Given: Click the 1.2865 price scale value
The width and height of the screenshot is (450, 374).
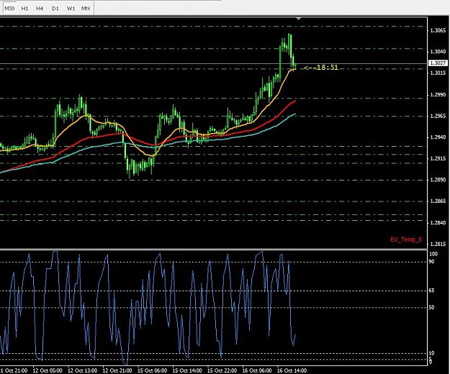Looking at the screenshot, I should click(x=438, y=201).
